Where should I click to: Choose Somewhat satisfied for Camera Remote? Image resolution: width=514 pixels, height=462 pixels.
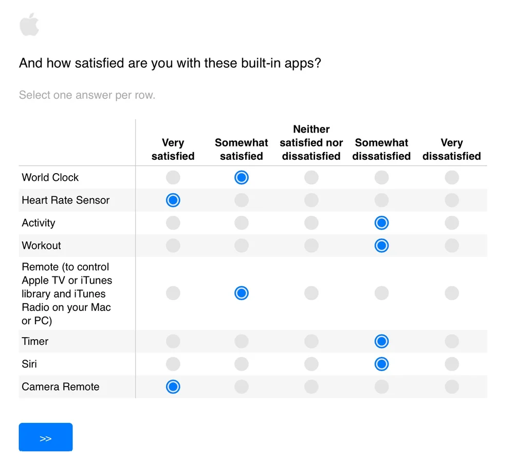coord(242,387)
